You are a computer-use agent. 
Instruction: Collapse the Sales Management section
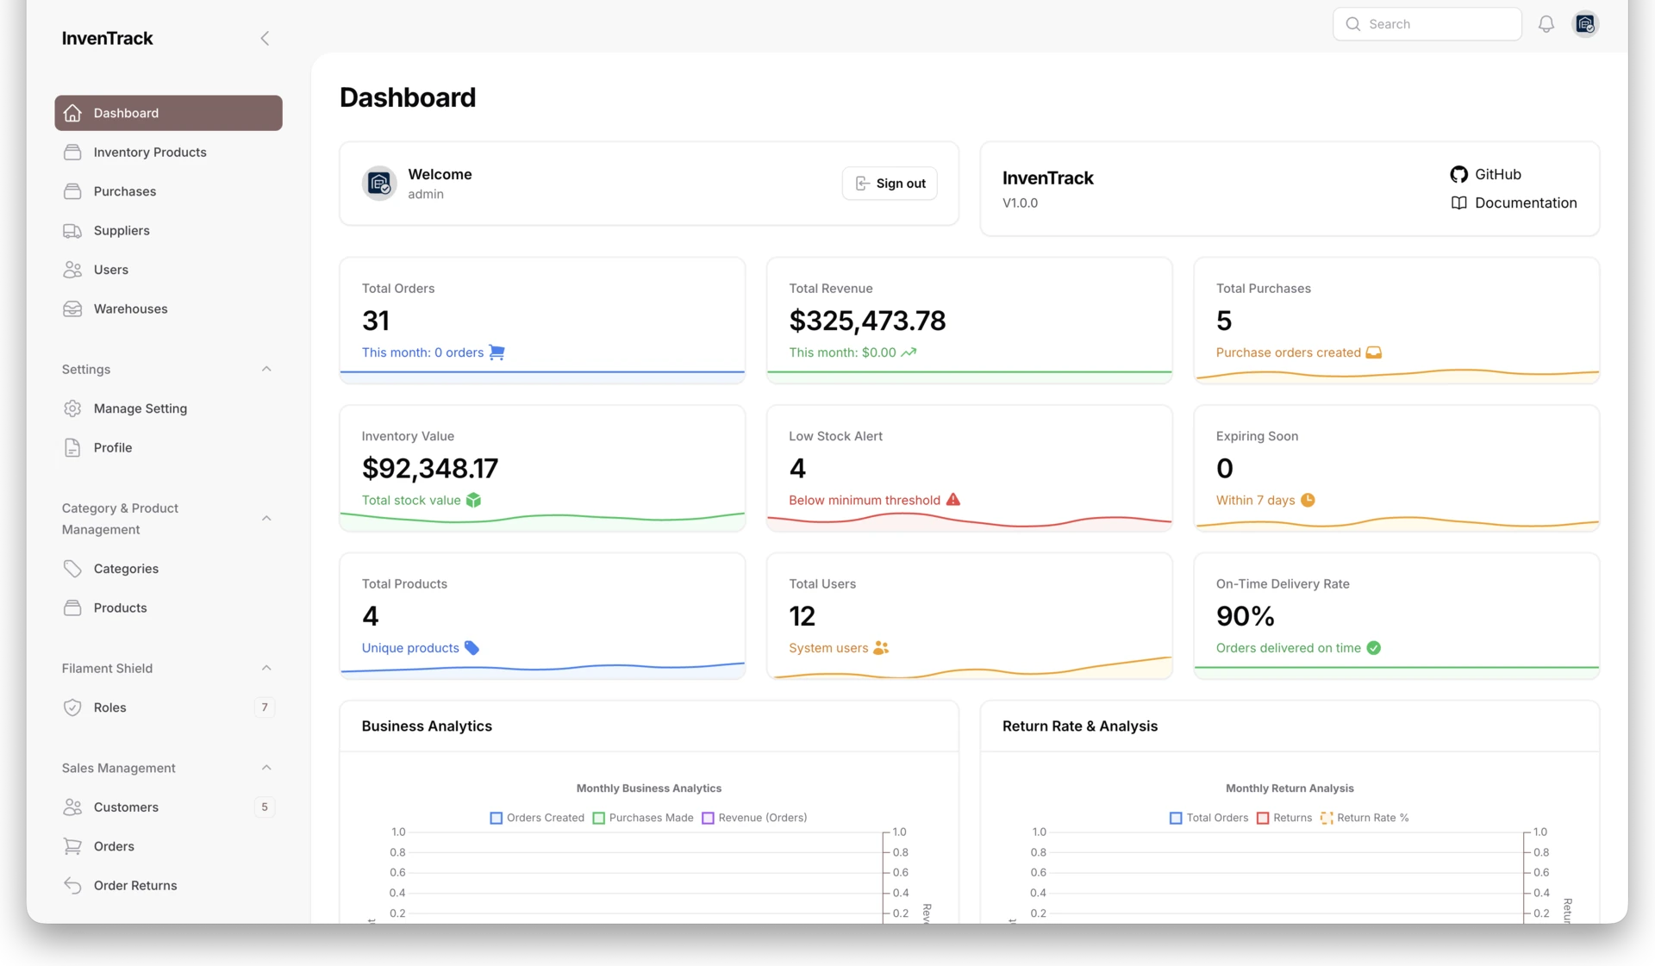[x=266, y=768]
